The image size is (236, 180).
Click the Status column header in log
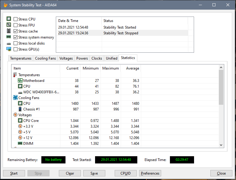coord(145,21)
